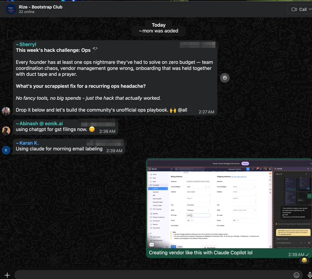
Task: Open Karan K.'s profile avatar
Action: 6,150
